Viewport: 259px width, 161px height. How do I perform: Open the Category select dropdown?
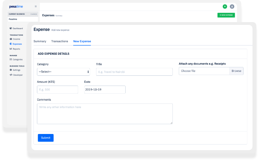(63, 72)
